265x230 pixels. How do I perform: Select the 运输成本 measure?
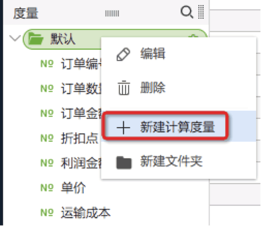[86, 213]
